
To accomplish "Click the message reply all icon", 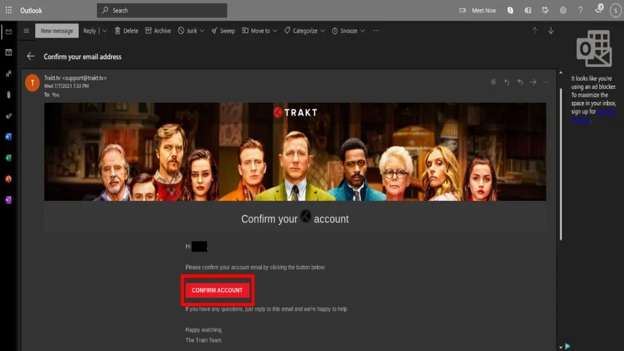I will pos(520,82).
